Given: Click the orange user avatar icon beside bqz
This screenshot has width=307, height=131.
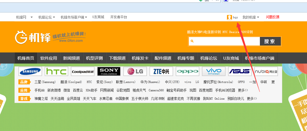Looking at the screenshot, I should (229, 17).
